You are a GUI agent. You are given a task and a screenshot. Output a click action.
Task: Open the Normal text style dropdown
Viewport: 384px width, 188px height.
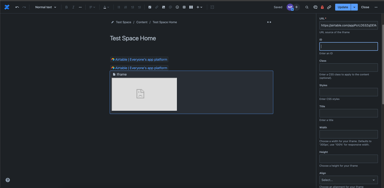click(46, 7)
